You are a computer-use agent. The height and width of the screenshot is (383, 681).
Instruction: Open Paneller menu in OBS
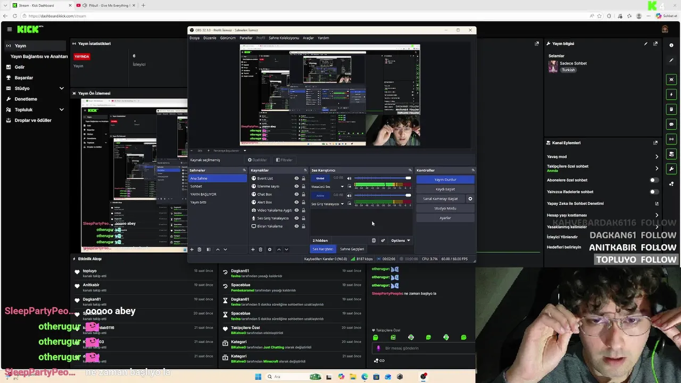coord(246,38)
